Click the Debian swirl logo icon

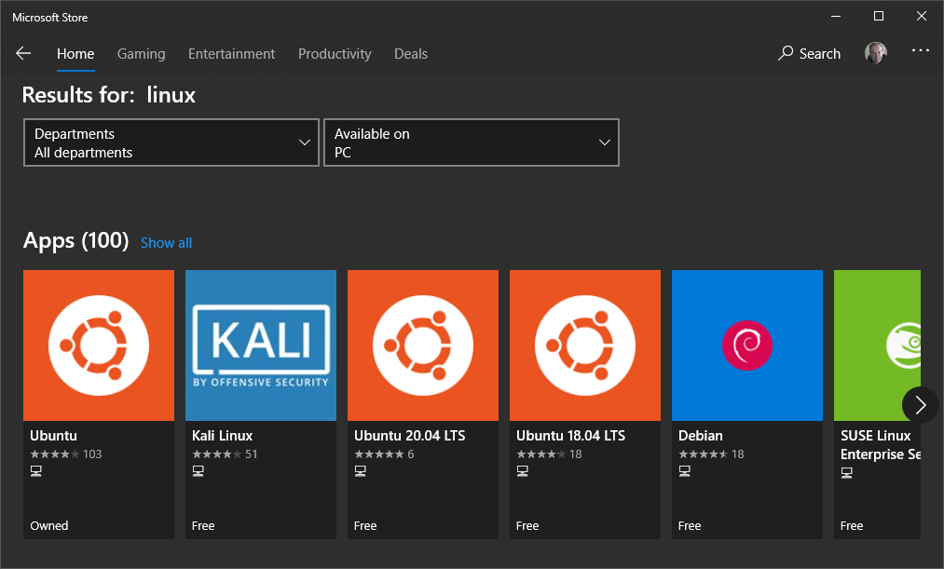coord(746,345)
